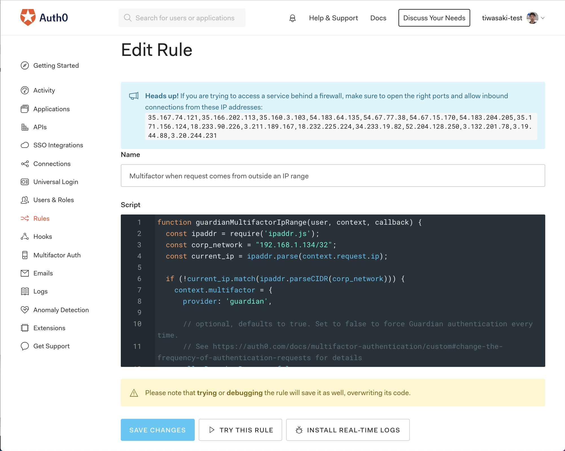565x451 pixels.
Task: Click the Logs book icon
Action: click(x=25, y=291)
